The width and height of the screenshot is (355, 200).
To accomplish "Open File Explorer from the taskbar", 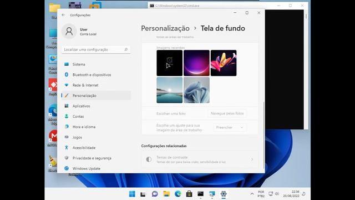I will click(166, 194).
